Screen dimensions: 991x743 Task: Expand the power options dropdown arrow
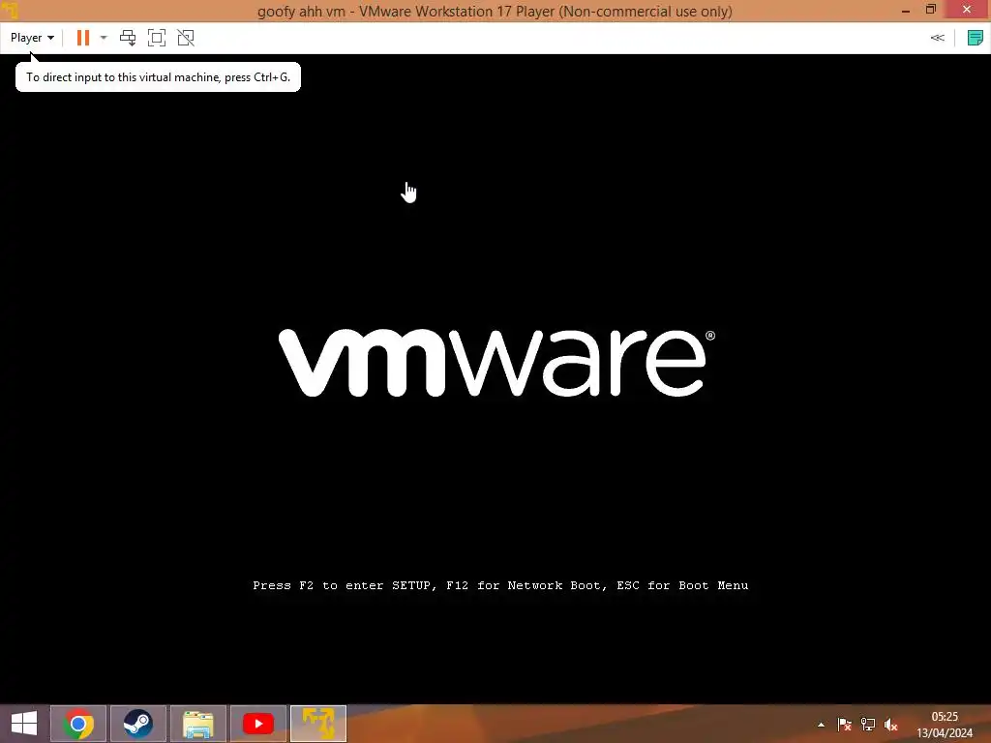[104, 38]
